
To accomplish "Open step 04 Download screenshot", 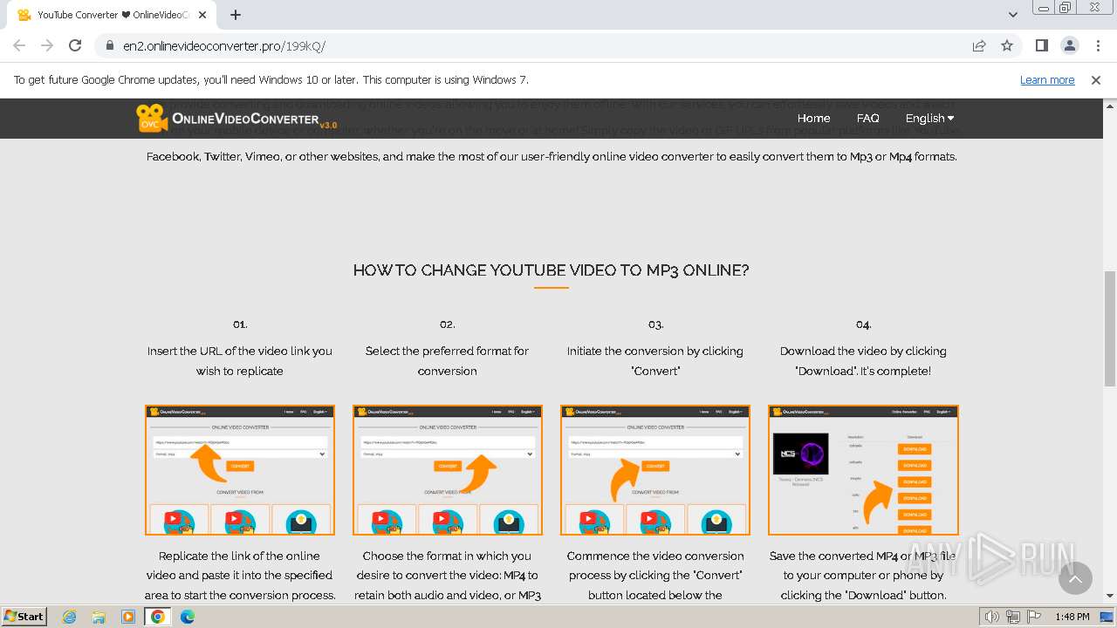I will coord(863,470).
